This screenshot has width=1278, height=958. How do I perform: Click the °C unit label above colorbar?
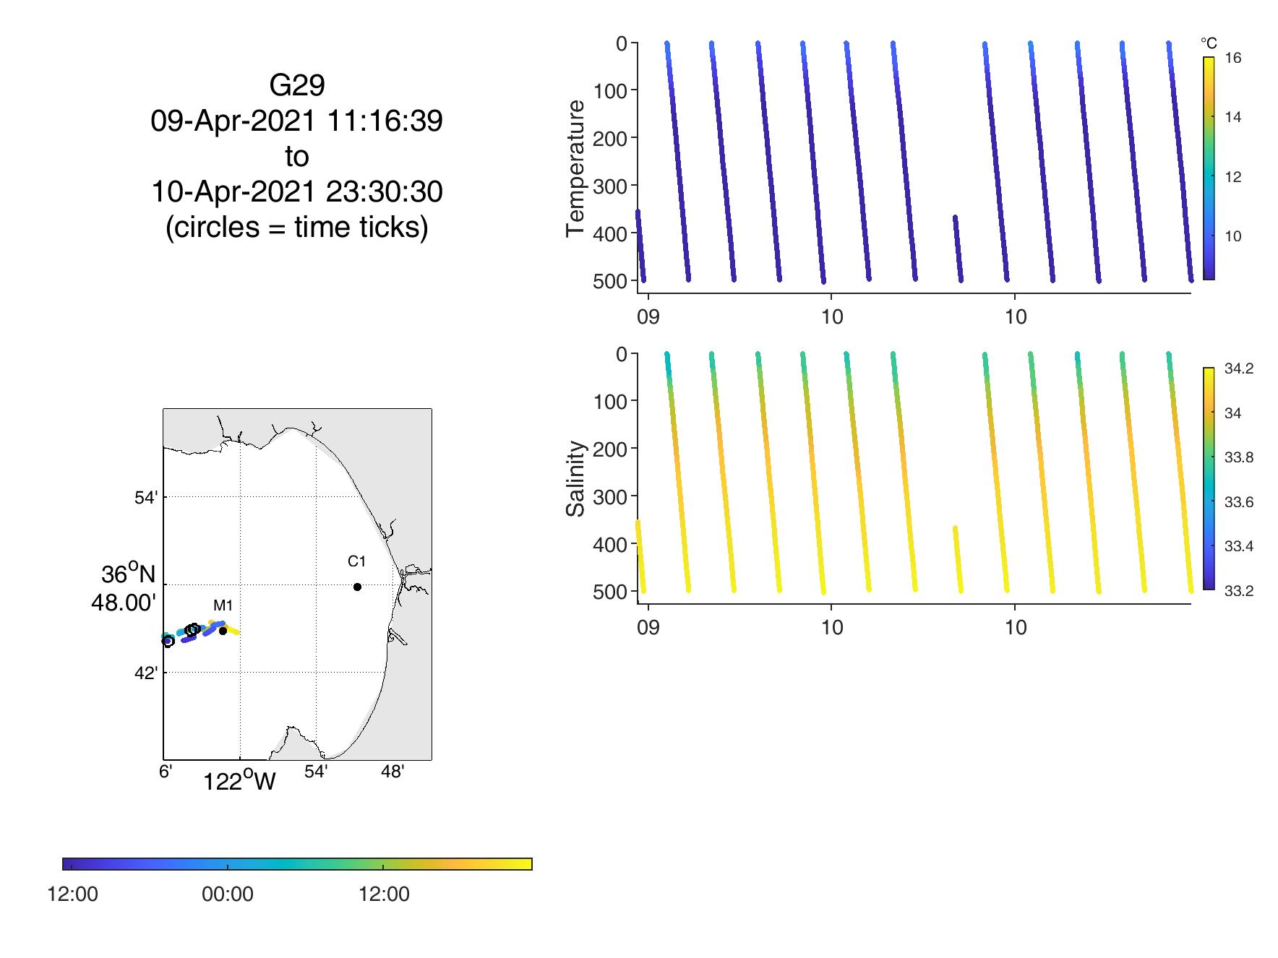[x=1209, y=44]
